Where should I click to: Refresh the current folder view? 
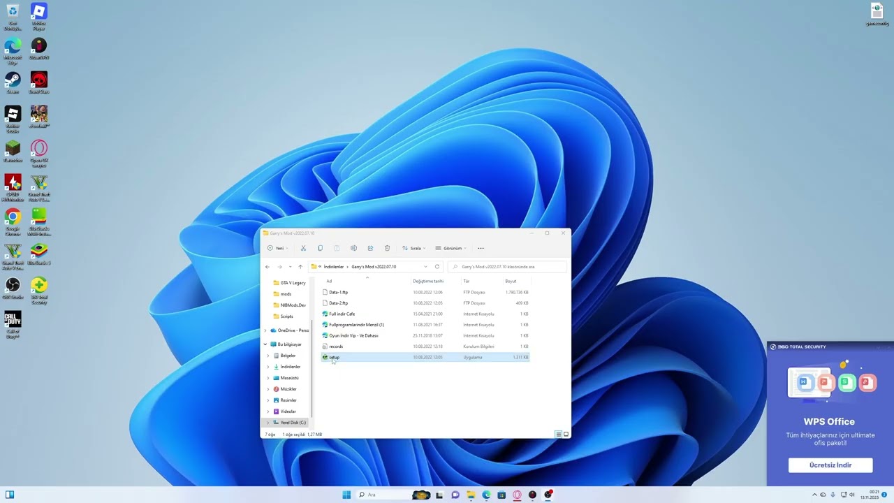(x=437, y=267)
